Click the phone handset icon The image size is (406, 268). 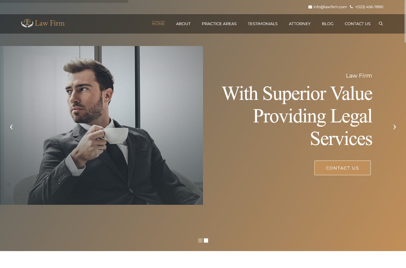351,7
